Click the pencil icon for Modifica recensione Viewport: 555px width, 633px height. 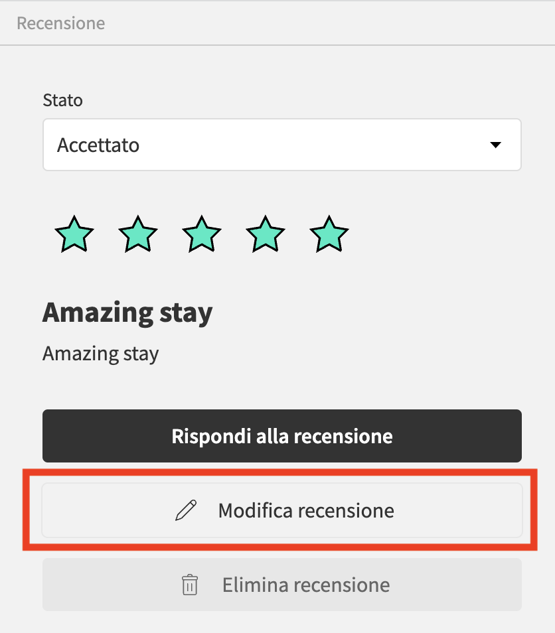186,510
